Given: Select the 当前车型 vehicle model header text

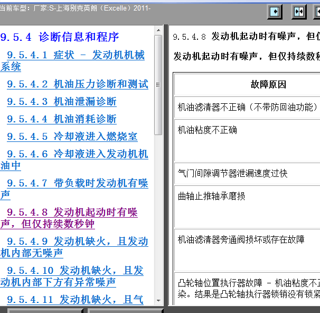Looking at the screenshot, I should [75, 8].
